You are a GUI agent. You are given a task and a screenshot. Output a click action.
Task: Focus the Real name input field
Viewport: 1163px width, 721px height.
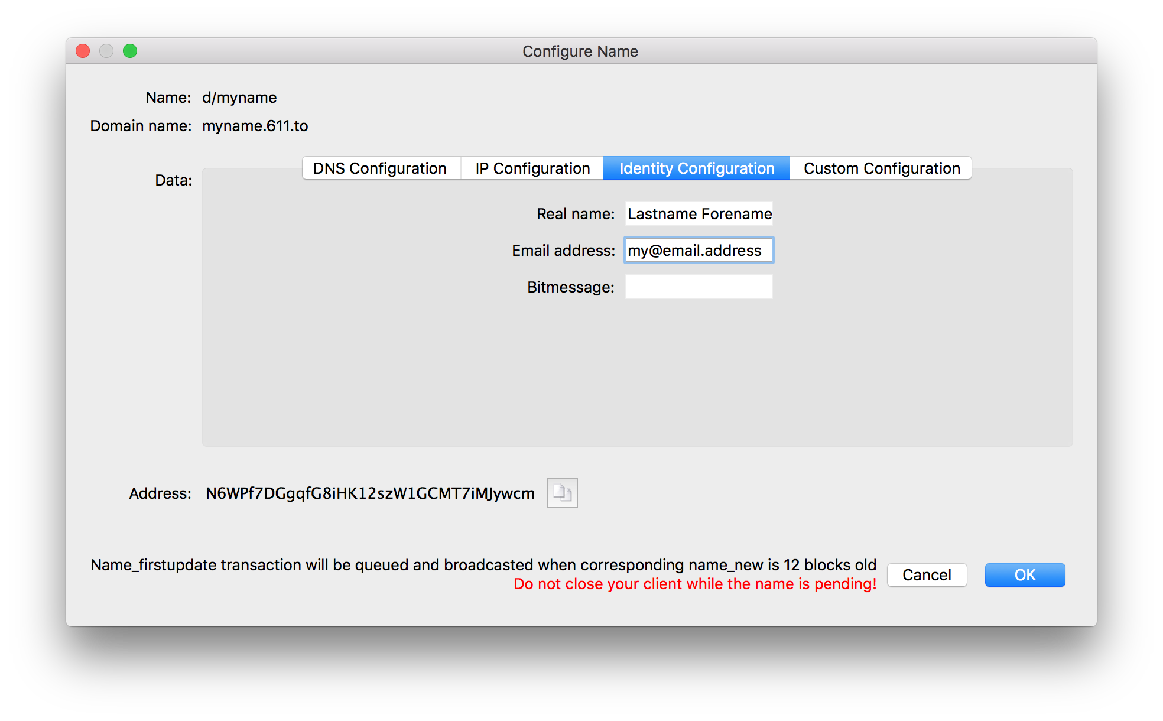(699, 214)
